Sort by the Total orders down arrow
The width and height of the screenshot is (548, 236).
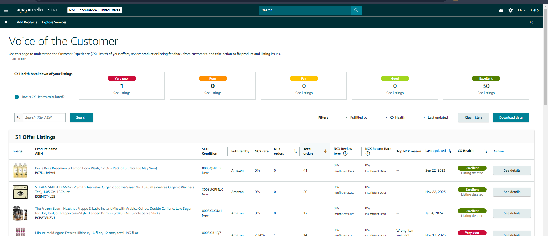tap(326, 151)
